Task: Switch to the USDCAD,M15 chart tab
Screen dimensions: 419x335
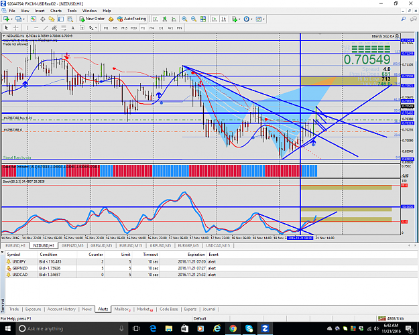Action: click(x=218, y=245)
